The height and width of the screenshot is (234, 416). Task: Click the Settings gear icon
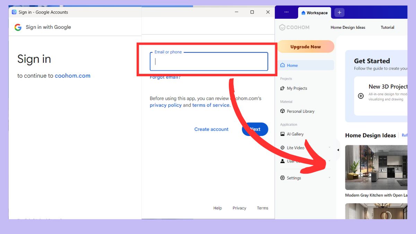[x=283, y=178]
